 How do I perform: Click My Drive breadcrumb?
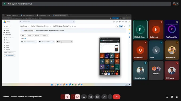(23, 26)
